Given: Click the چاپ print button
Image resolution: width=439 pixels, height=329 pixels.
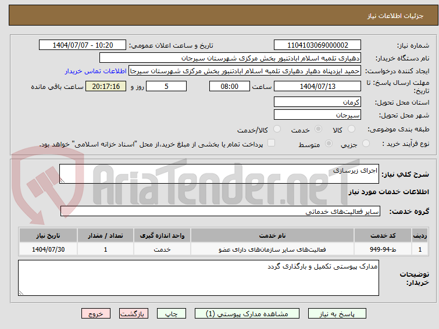Looking at the screenshot, I should pos(172,314).
